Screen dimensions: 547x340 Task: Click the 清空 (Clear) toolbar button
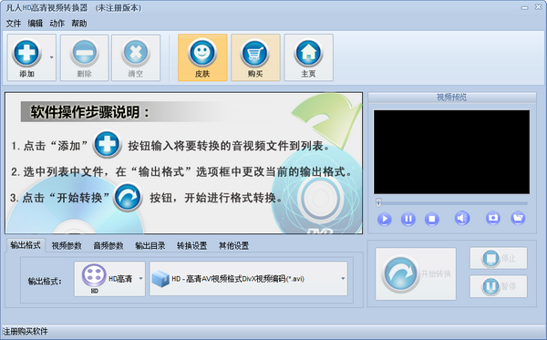(136, 57)
